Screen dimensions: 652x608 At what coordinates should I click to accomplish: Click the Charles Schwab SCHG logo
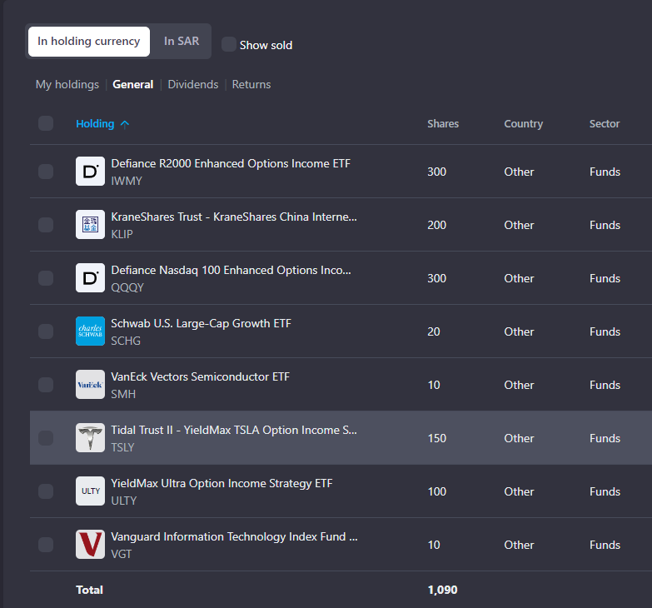pyautogui.click(x=90, y=331)
